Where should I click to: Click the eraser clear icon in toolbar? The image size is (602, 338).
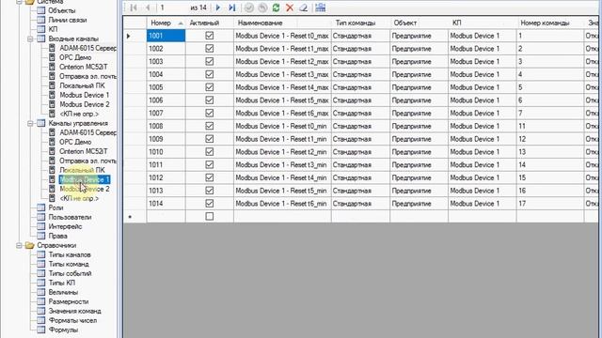[303, 8]
